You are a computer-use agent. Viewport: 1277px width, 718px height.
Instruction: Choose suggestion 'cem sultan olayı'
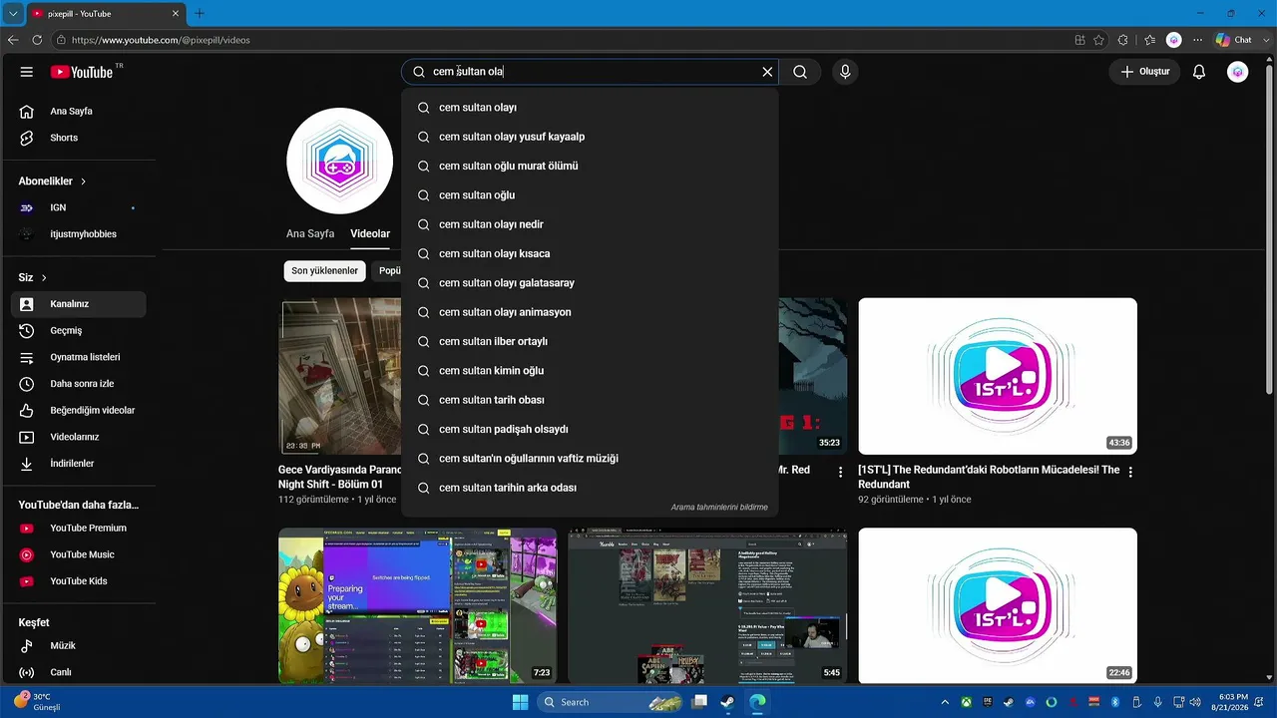click(590, 108)
